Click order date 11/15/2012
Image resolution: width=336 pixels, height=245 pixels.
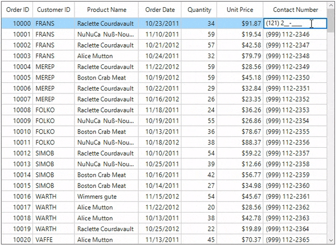pos(160,196)
